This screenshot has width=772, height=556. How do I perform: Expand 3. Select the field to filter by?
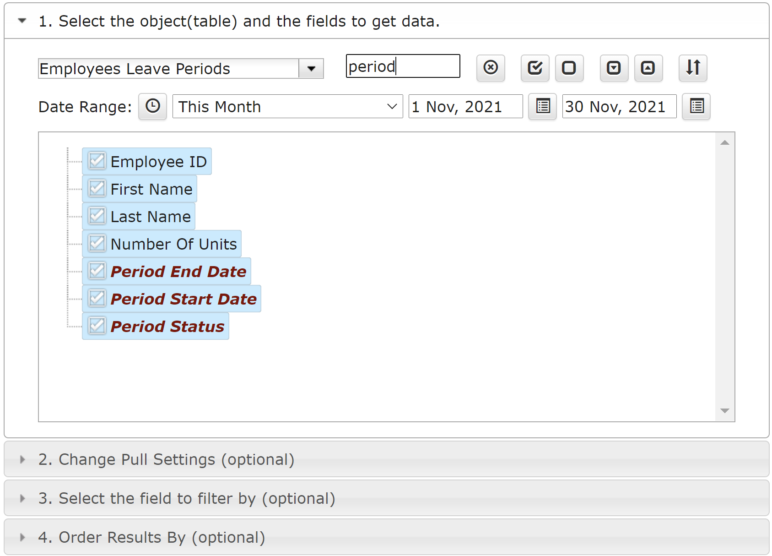tap(386, 498)
